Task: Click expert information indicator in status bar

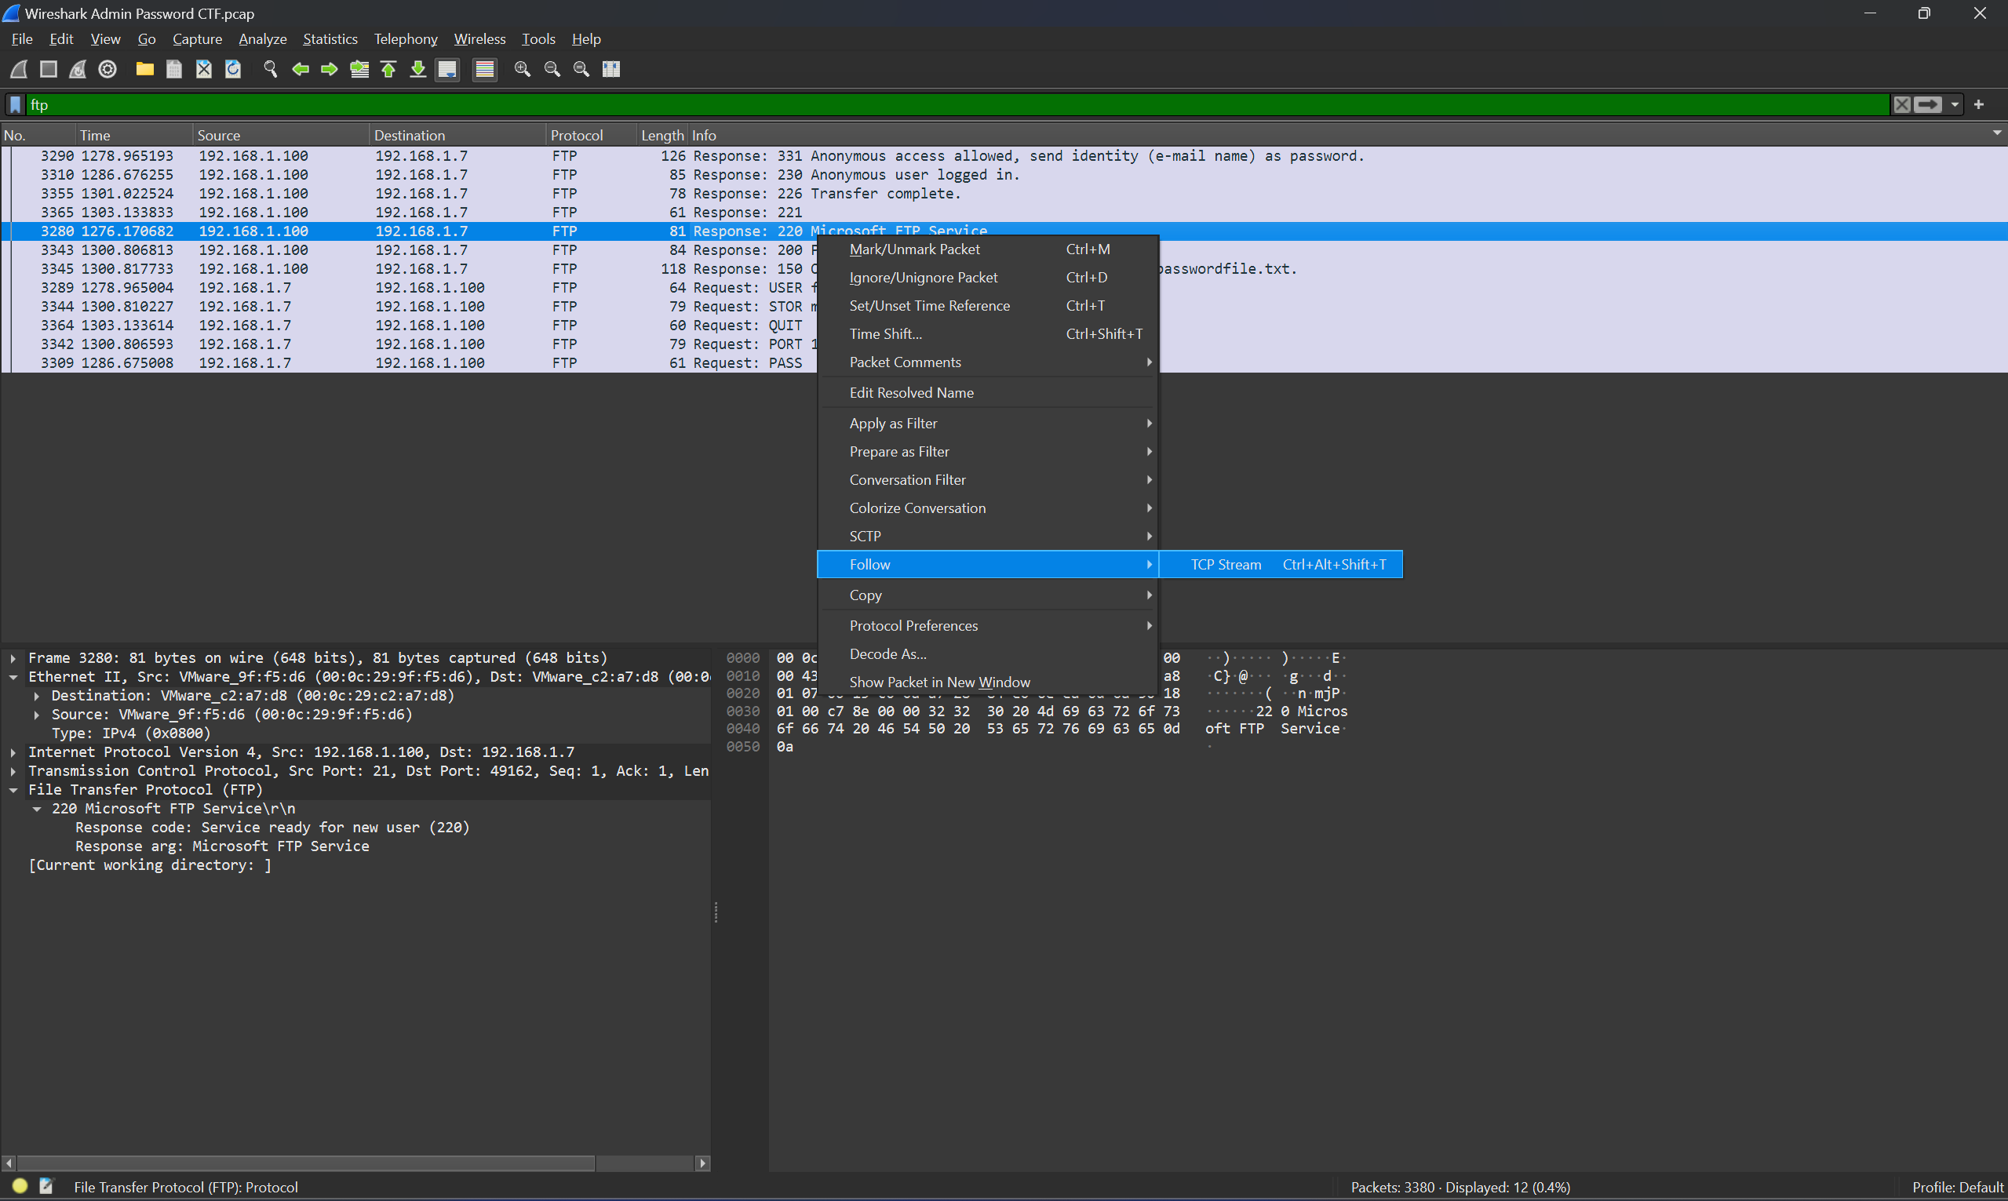Action: coord(20,1186)
